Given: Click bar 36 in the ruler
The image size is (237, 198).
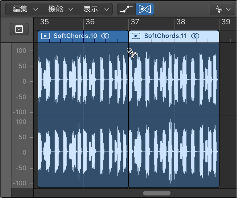Looking at the screenshot, I should 90,22.
